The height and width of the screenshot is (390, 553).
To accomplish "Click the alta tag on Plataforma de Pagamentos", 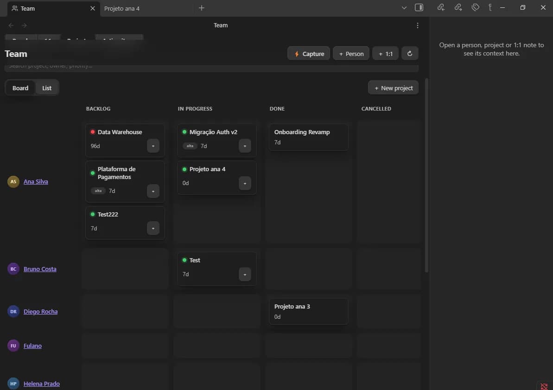I will pos(98,191).
